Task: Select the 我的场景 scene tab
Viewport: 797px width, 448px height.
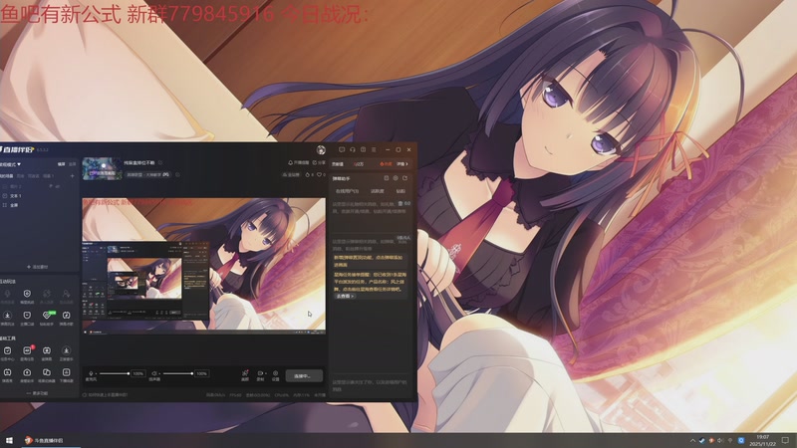Action: (7, 176)
